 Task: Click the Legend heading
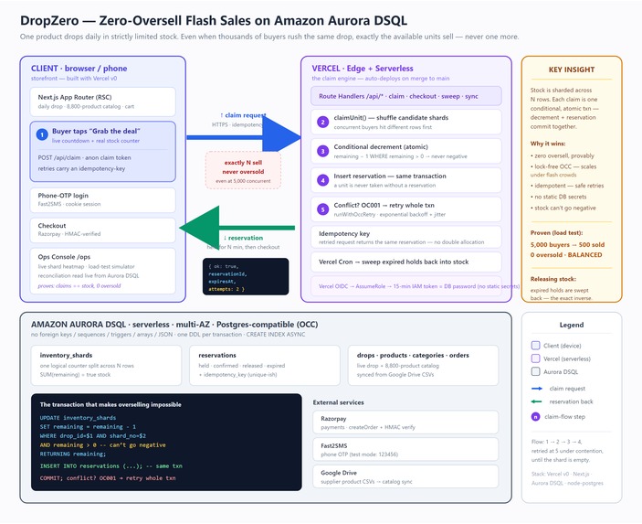tap(572, 325)
